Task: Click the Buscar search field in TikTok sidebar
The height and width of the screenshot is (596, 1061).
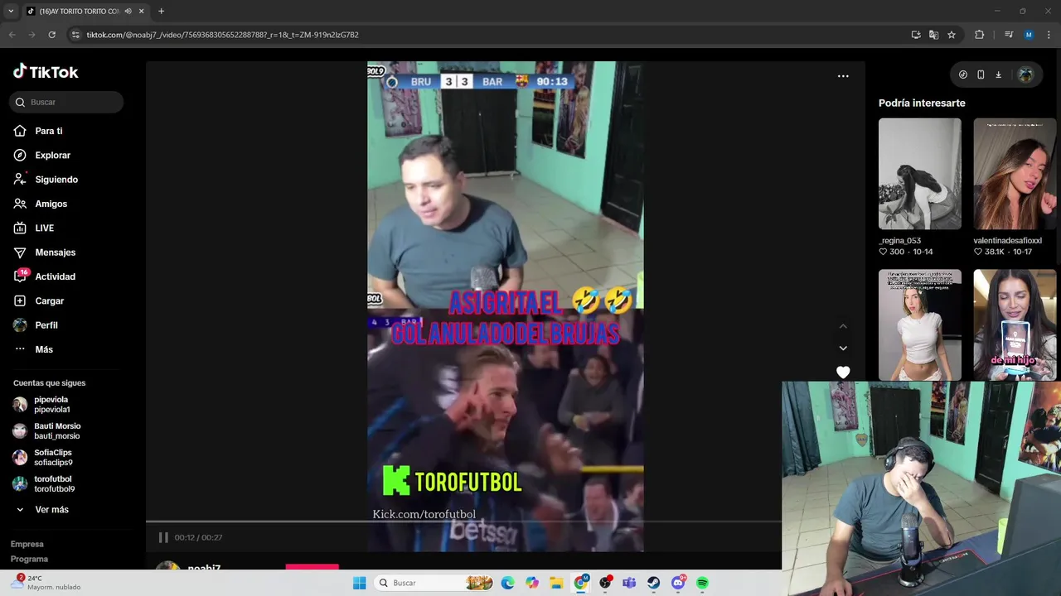Action: point(66,102)
